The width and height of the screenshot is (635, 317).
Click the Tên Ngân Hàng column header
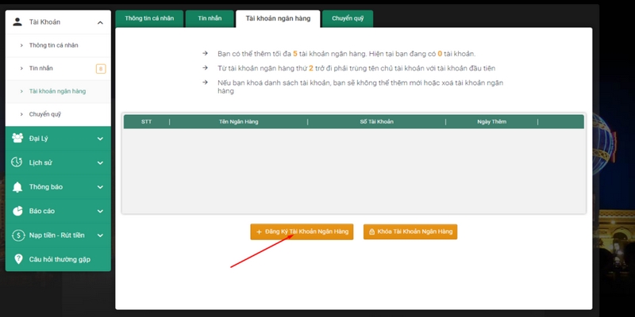pyautogui.click(x=238, y=121)
